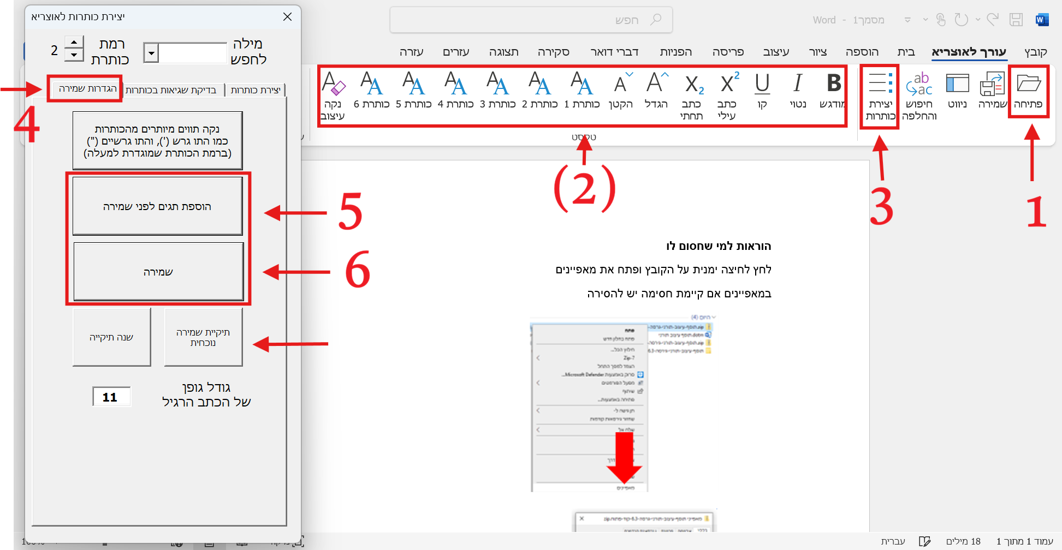Decrease heading level with spinner down arrow
Viewport: 1062px width, 550px height.
point(74,55)
